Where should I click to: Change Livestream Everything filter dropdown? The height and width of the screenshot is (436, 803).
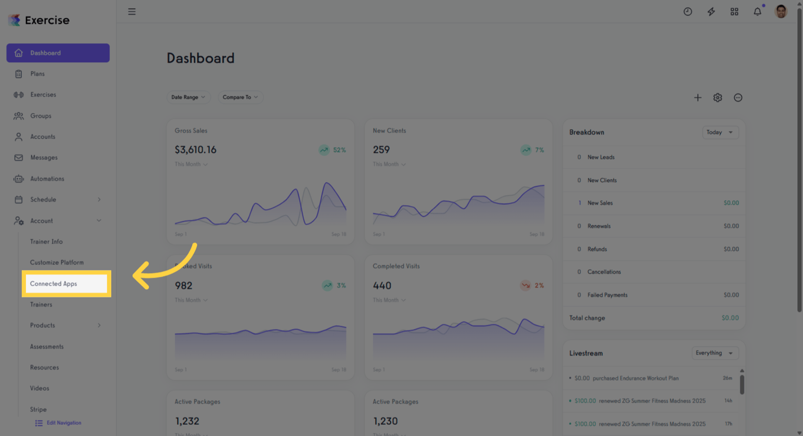(x=715, y=353)
